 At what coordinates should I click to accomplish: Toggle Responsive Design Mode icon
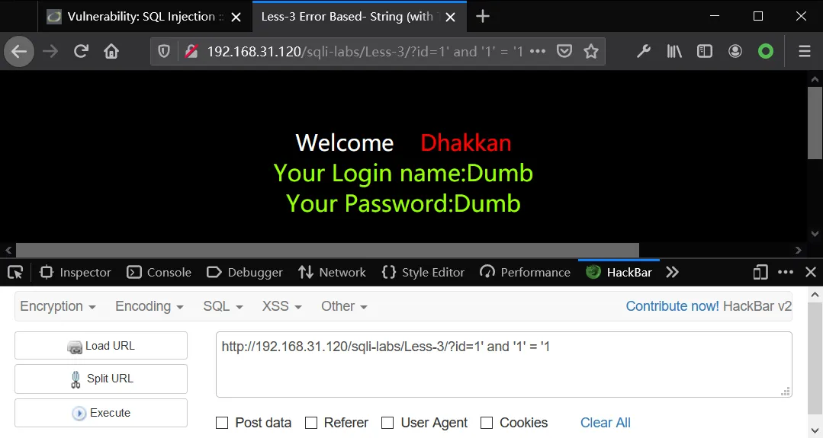pos(760,273)
